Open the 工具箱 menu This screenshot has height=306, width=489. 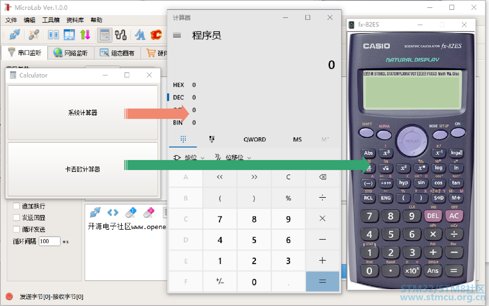(x=51, y=20)
